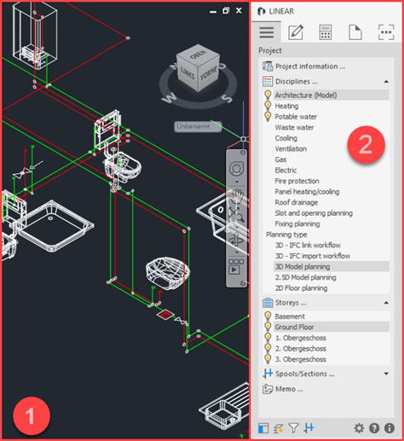The height and width of the screenshot is (441, 404).
Task: Click the filter funnel icon
Action: tap(293, 427)
